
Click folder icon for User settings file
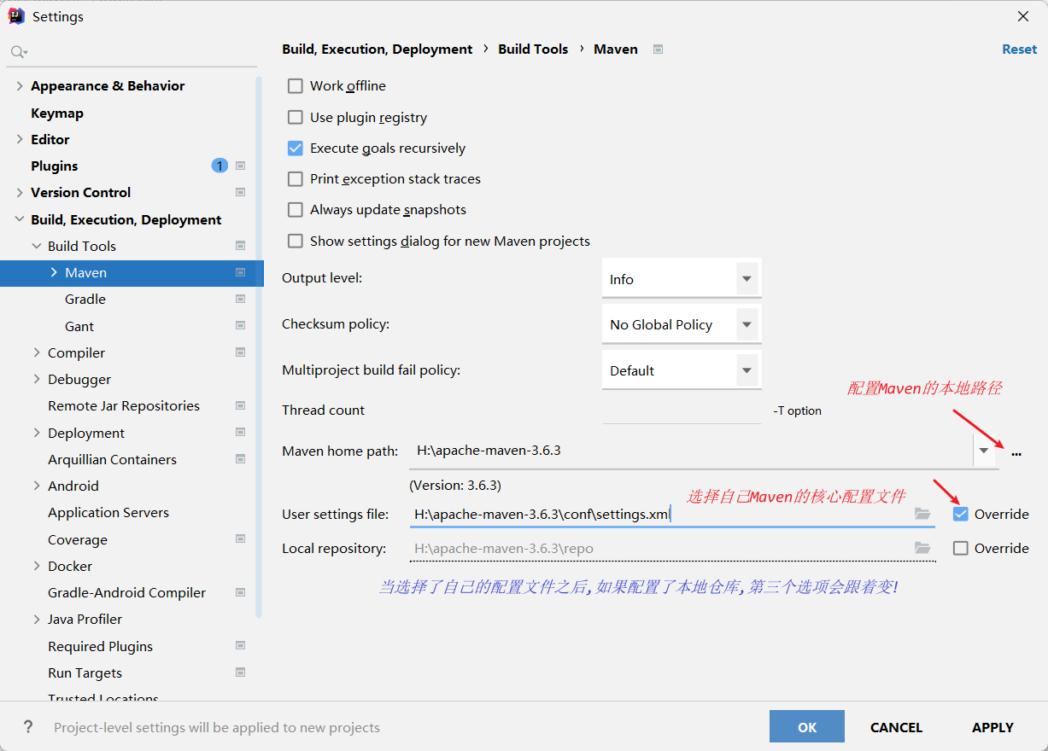[x=922, y=514]
